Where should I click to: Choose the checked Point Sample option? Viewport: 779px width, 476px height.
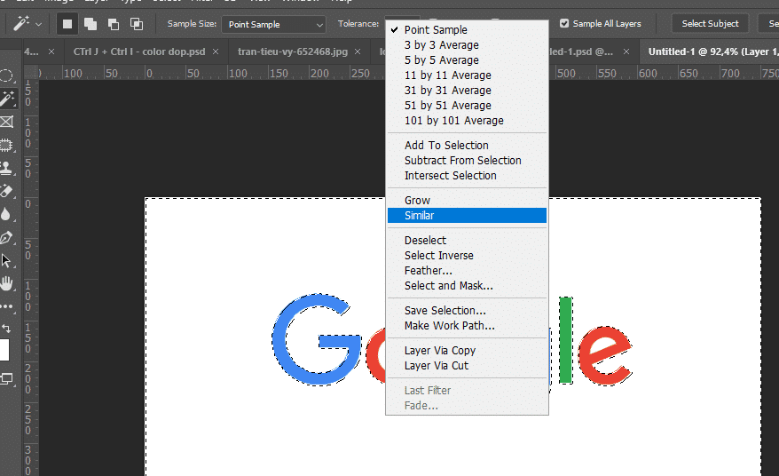[436, 30]
